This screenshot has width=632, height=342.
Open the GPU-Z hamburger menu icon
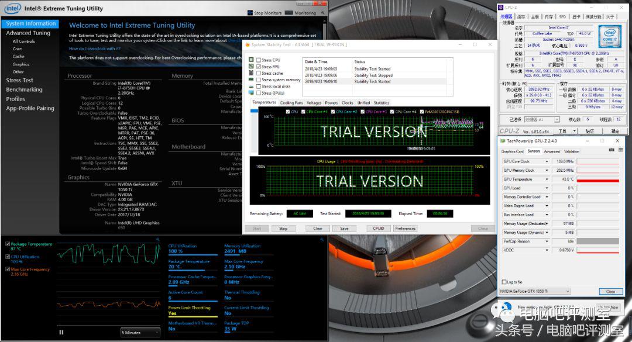pyautogui.click(x=619, y=151)
